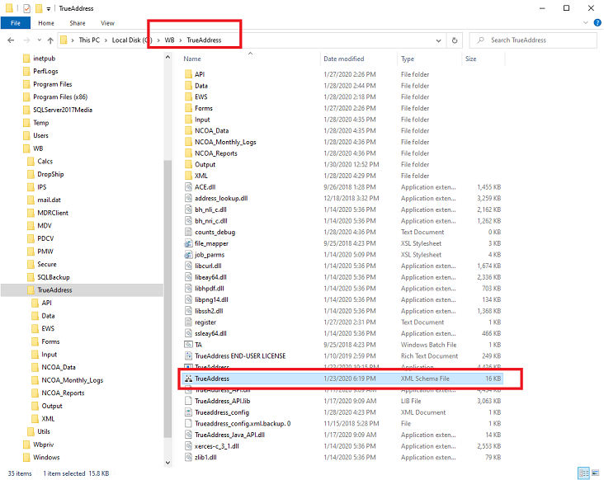The width and height of the screenshot is (604, 480).
Task: Select the ACE.dll file icon
Action: (188, 187)
